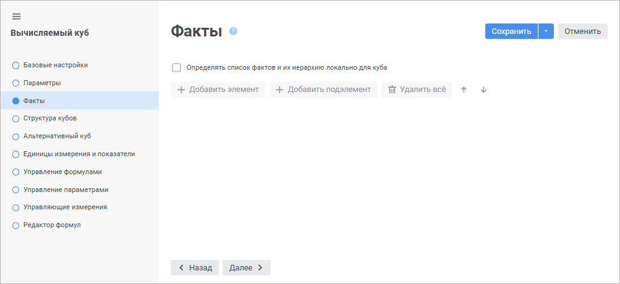The height and width of the screenshot is (284, 620).
Task: Go back with the Назад button
Action: click(x=195, y=267)
